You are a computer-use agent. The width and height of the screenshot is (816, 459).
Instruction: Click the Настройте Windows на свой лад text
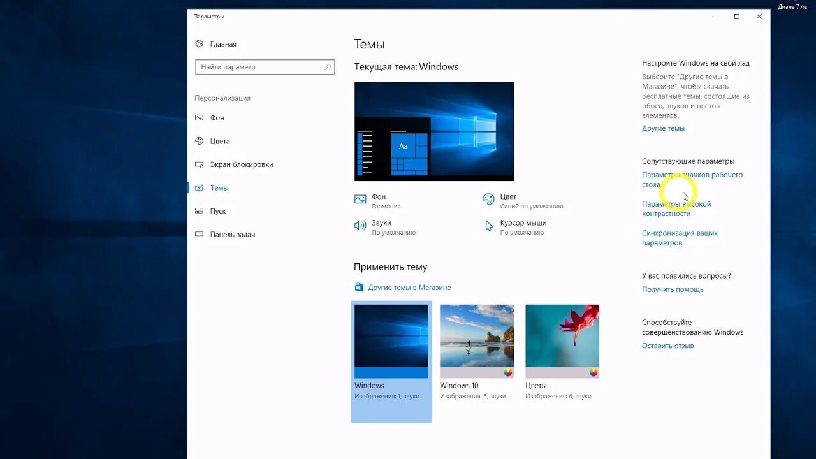(x=696, y=63)
